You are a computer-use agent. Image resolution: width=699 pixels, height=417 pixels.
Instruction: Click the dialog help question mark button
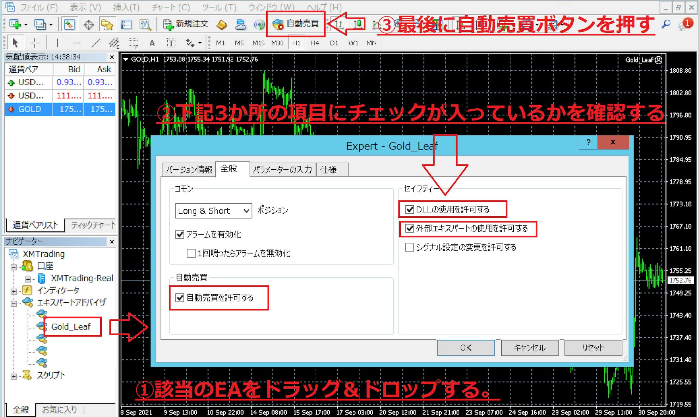coord(588,142)
